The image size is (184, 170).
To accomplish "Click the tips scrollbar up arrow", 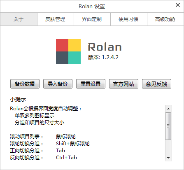I will (x=168, y=109).
